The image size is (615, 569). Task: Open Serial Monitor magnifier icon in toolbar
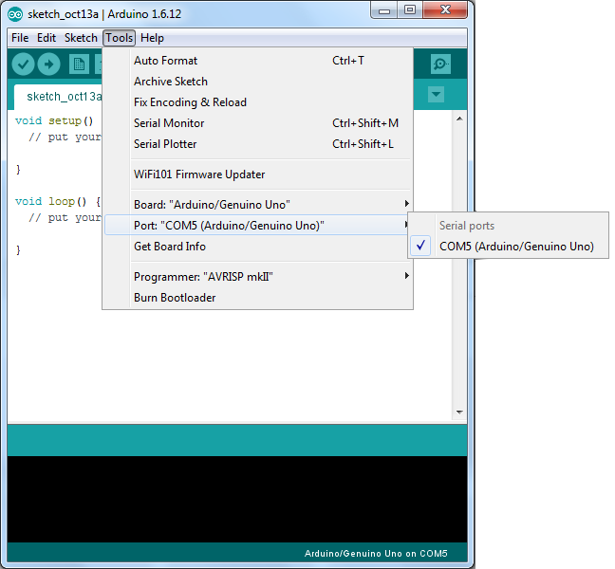point(440,64)
